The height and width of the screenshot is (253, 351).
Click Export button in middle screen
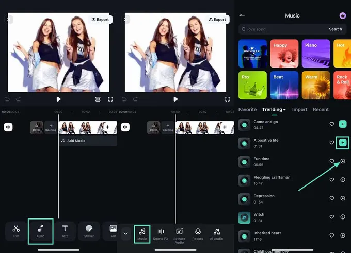pyautogui.click(x=217, y=20)
